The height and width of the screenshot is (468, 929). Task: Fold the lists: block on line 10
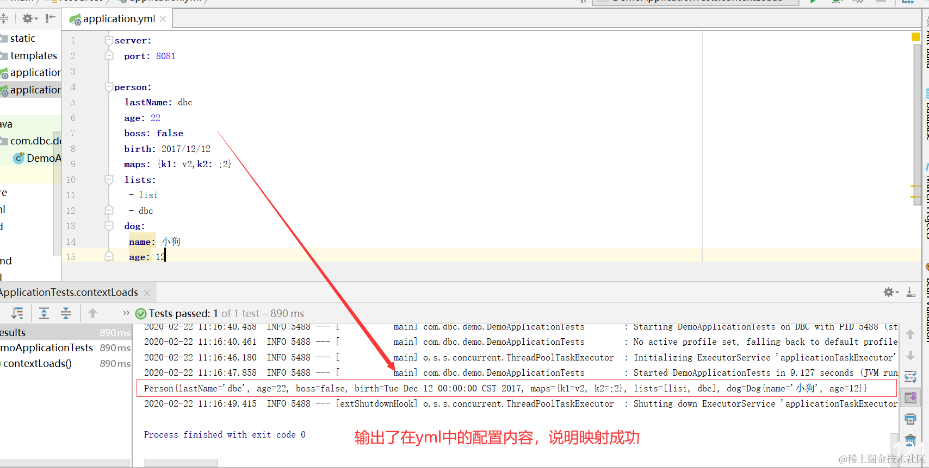pyautogui.click(x=109, y=180)
